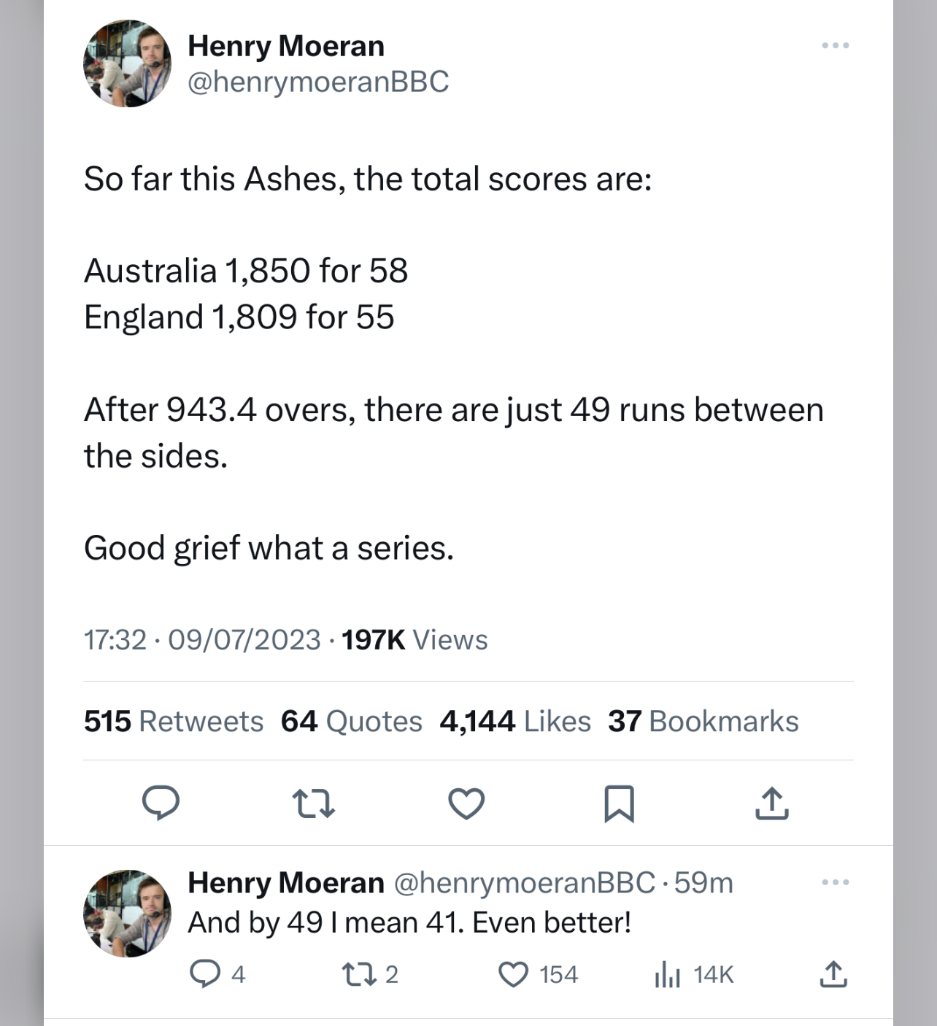937x1026 pixels.
Task: Open more options on reply tweet
Action: coord(835,882)
